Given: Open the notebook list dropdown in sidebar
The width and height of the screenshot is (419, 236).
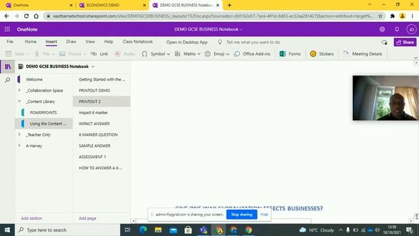Looking at the screenshot, I should click(93, 66).
